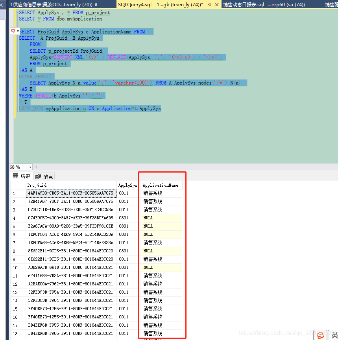338x340 pixels.
Task: Place cursor on 'OUTER APPLY' in the query
Action: pos(34,77)
